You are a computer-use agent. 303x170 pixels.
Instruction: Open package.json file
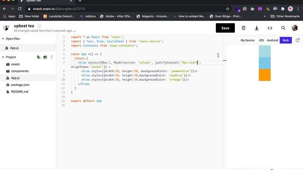coord(20,85)
